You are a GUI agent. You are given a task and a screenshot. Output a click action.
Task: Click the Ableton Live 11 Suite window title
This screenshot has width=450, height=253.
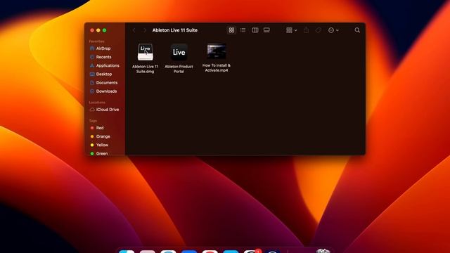point(175,30)
